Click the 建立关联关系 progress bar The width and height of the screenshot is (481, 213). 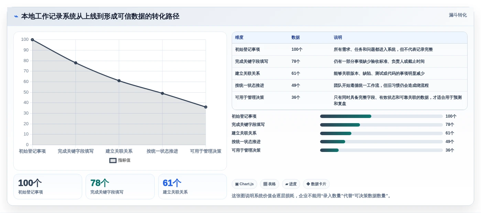pos(381,133)
